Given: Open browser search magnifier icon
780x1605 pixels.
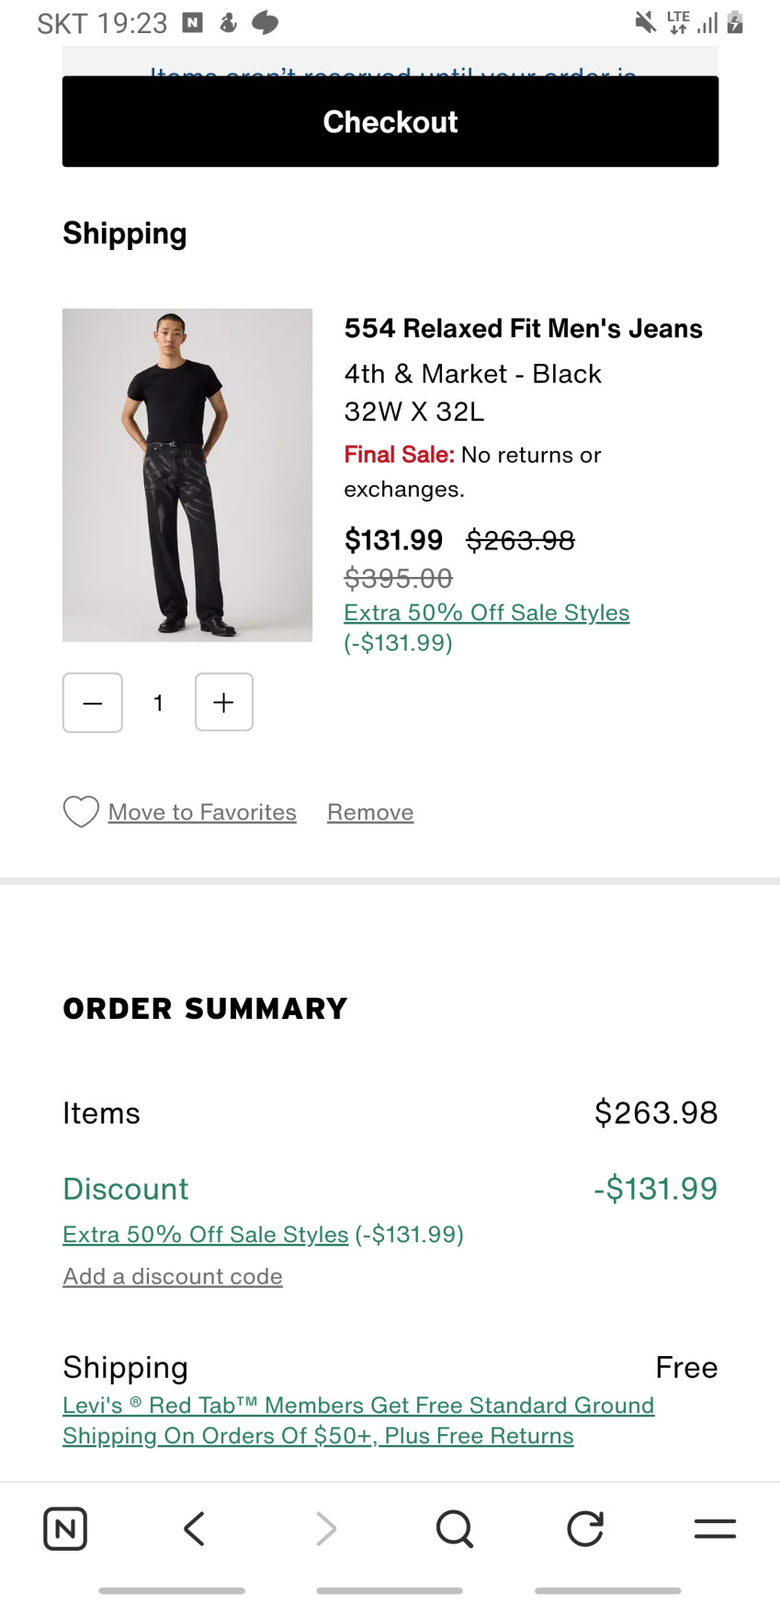Looking at the screenshot, I should pyautogui.click(x=455, y=1529).
